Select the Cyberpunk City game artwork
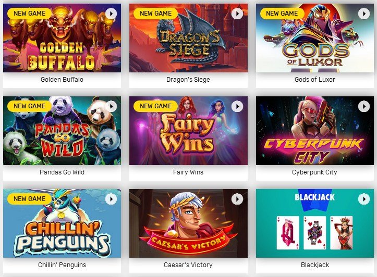This screenshot has height=277, width=377. pyautogui.click(x=315, y=131)
